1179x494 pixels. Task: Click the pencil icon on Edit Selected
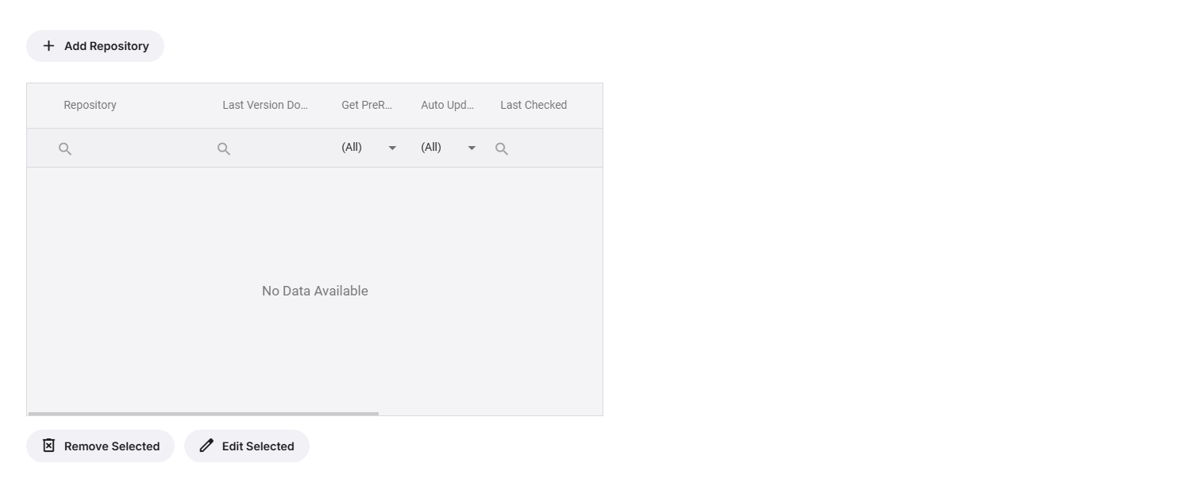[x=206, y=446]
